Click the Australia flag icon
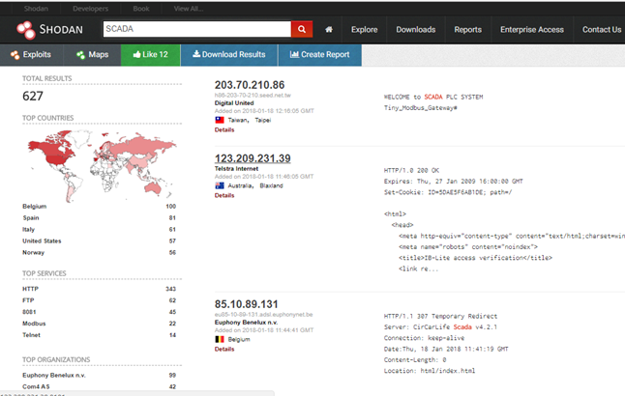Image resolution: width=625 pixels, height=396 pixels. tap(220, 185)
